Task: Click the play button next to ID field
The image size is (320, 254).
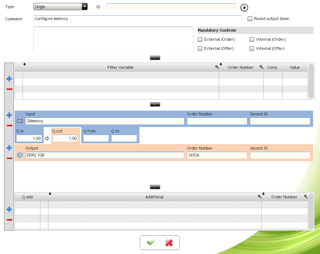Action: (244, 8)
